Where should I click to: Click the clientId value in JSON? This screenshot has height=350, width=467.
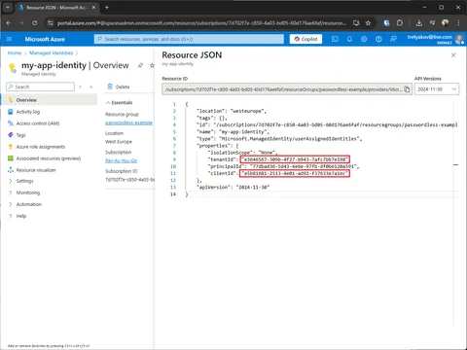[295, 173]
